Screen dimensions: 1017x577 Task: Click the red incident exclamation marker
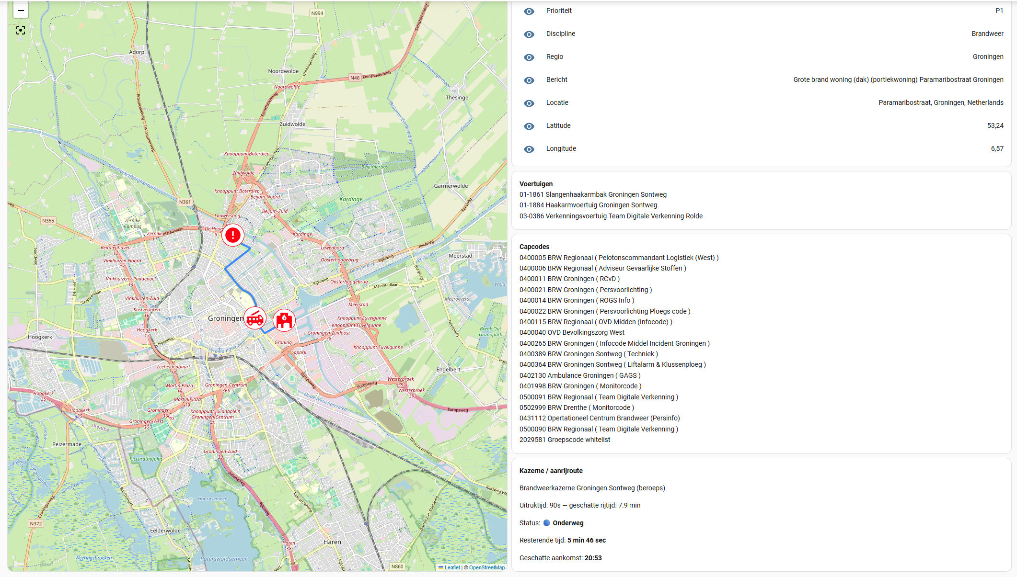(x=233, y=235)
